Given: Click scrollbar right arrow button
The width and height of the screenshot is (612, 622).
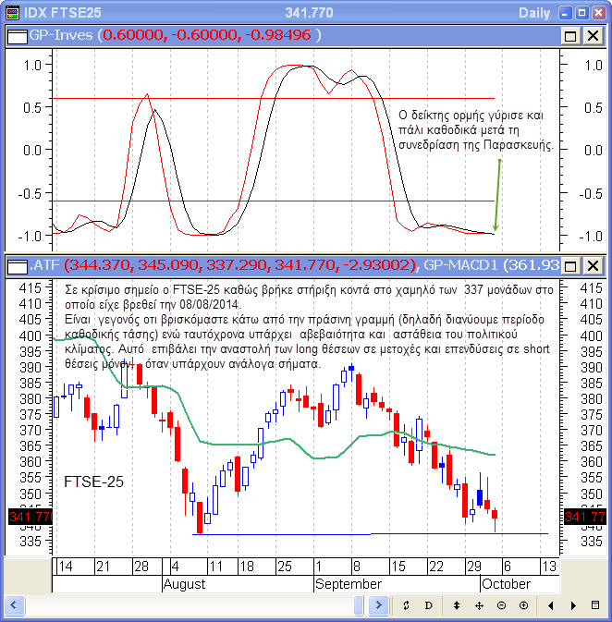Looking at the screenshot, I should [378, 605].
